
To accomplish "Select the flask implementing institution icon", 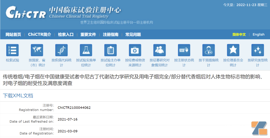I will [86, 50].
